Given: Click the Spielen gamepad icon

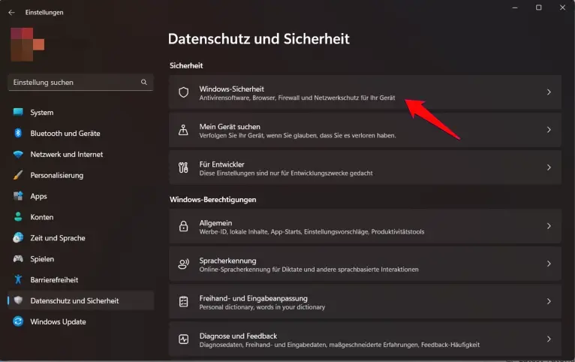Looking at the screenshot, I should pos(18,258).
